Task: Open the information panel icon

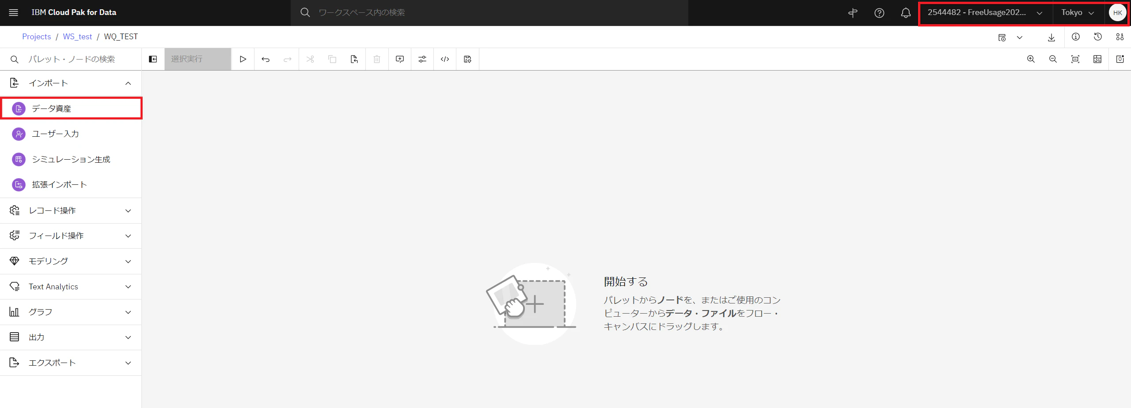Action: pos(1076,37)
